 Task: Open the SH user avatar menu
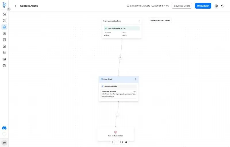tap(4, 143)
